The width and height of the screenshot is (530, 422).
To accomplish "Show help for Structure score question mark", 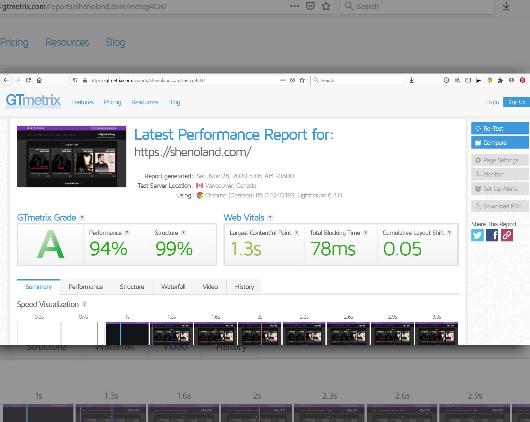I will (x=183, y=233).
